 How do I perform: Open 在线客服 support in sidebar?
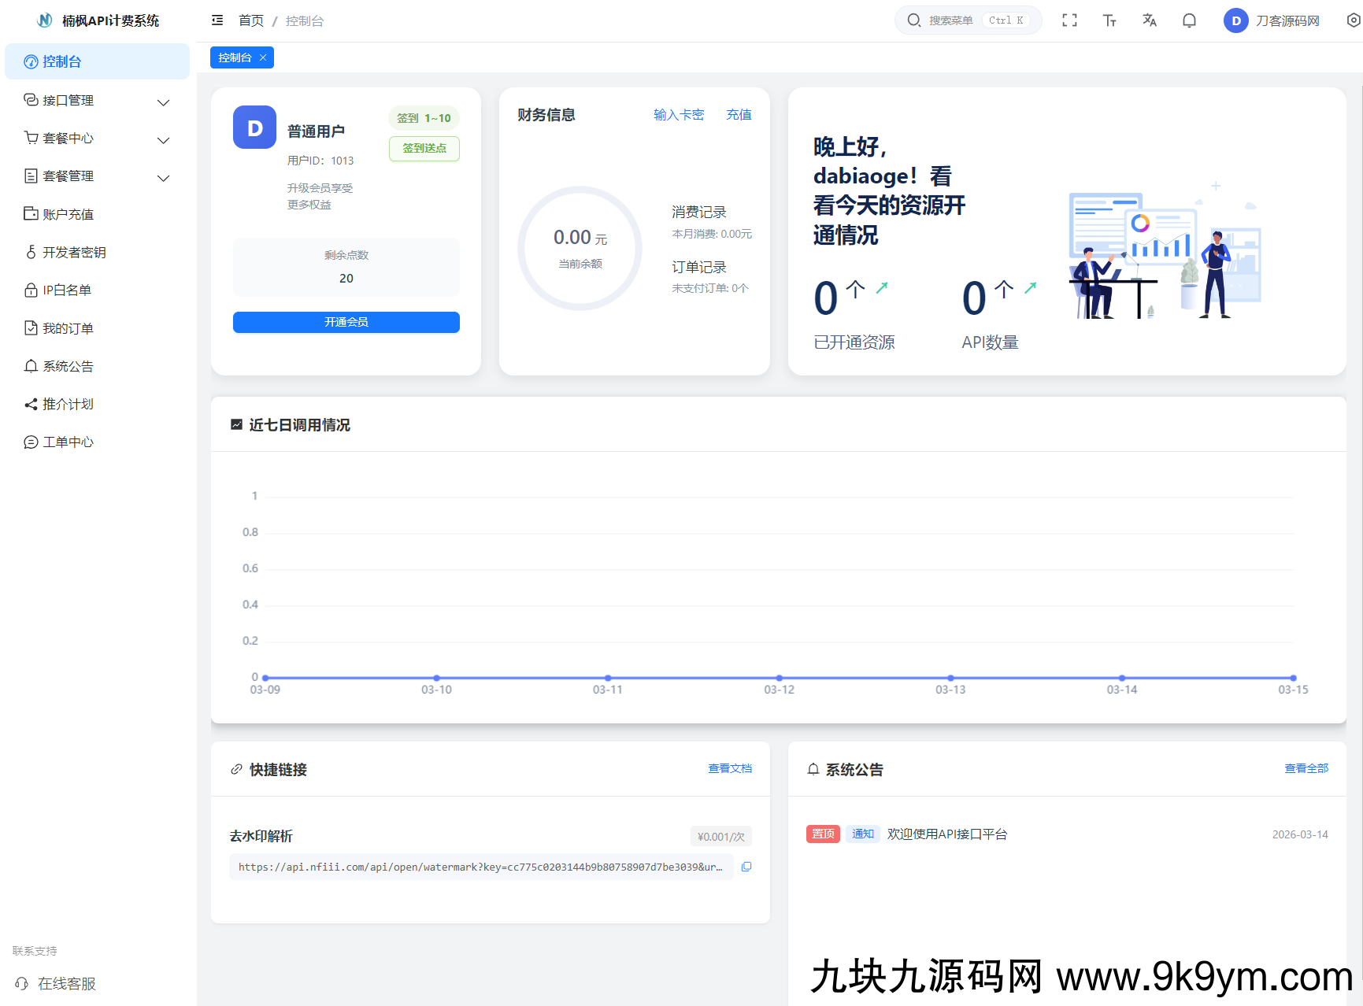pos(66,983)
